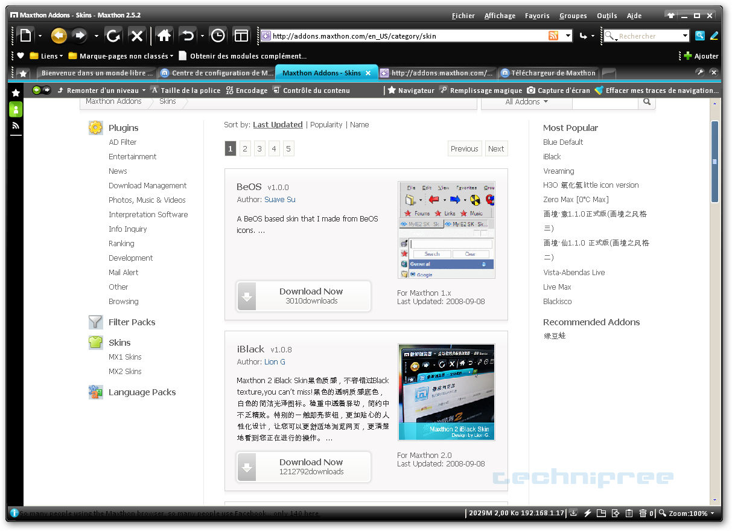732x531 pixels.
Task: Click the Home toolbar icon
Action: (164, 36)
